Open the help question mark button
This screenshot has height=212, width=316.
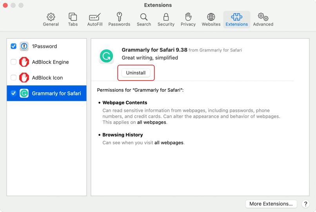(x=305, y=204)
